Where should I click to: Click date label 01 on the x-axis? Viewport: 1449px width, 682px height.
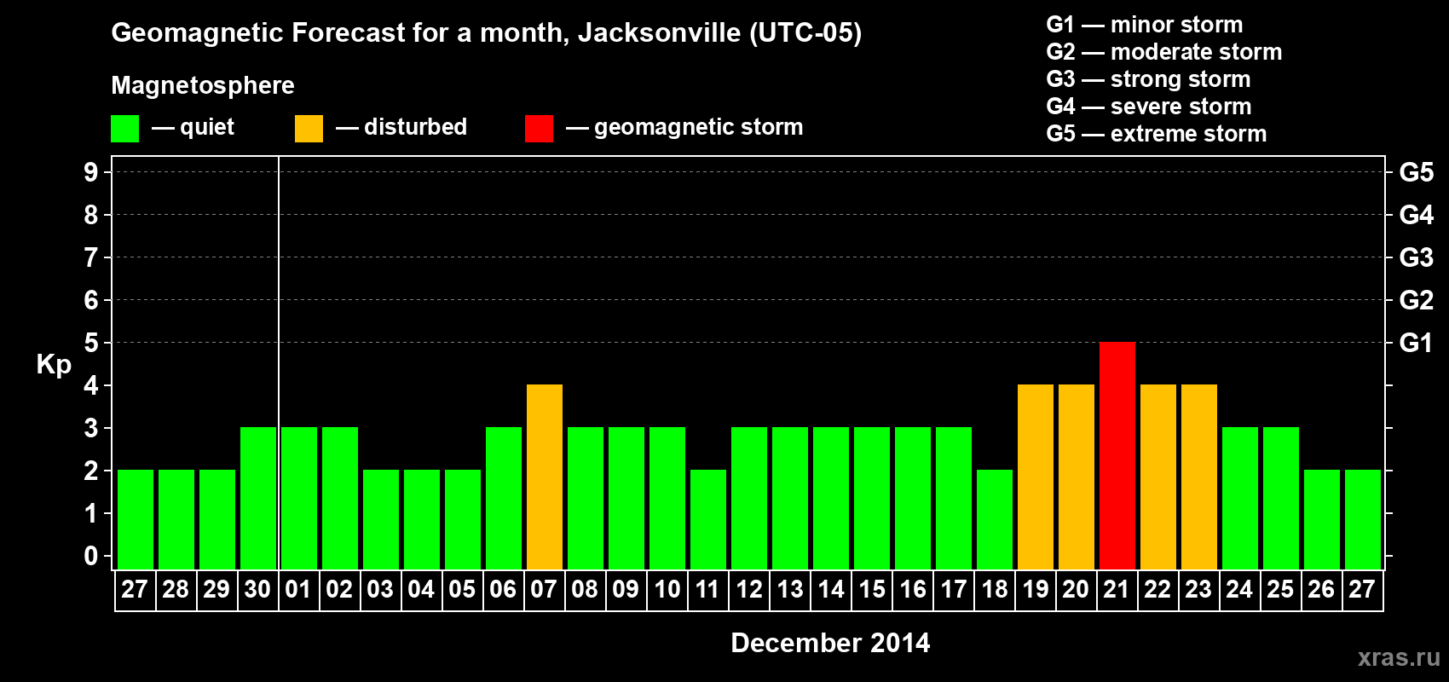298,589
